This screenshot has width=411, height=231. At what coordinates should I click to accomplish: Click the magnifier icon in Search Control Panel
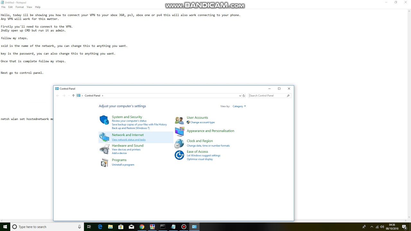pos(288,96)
